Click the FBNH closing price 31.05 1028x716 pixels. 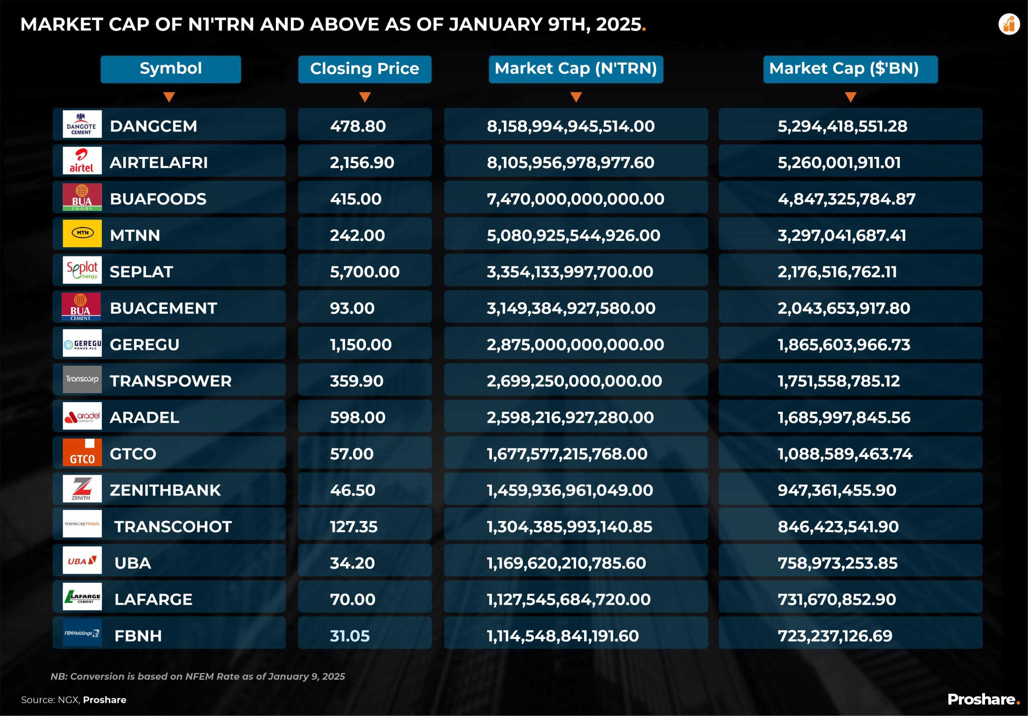click(350, 636)
